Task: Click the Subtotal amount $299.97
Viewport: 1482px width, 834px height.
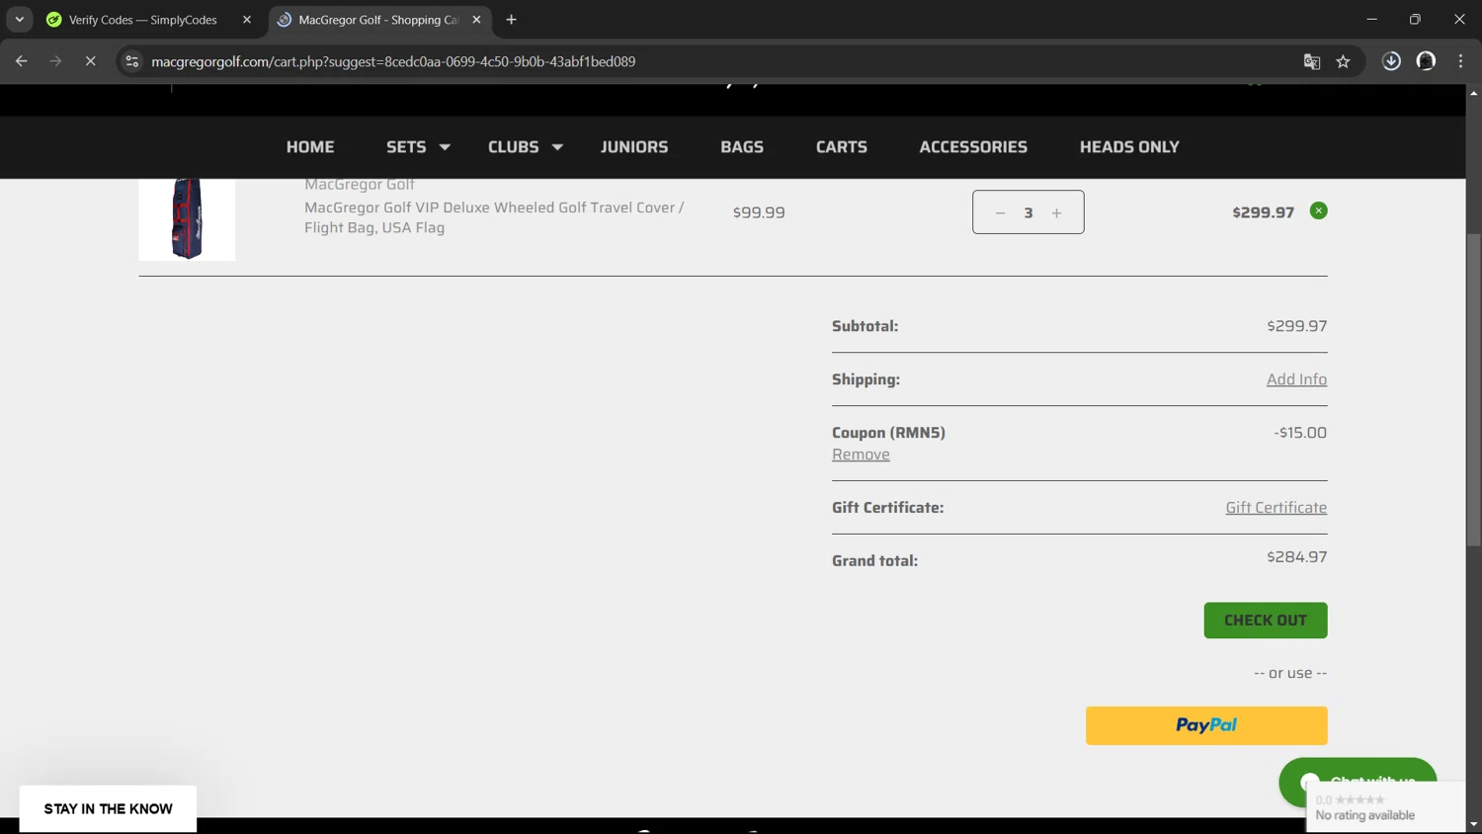Action: [1296, 326]
